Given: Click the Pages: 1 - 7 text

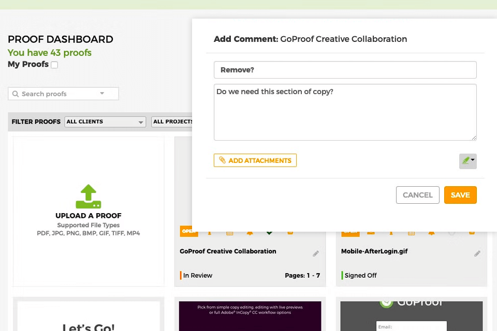Looking at the screenshot, I should click(x=302, y=276).
